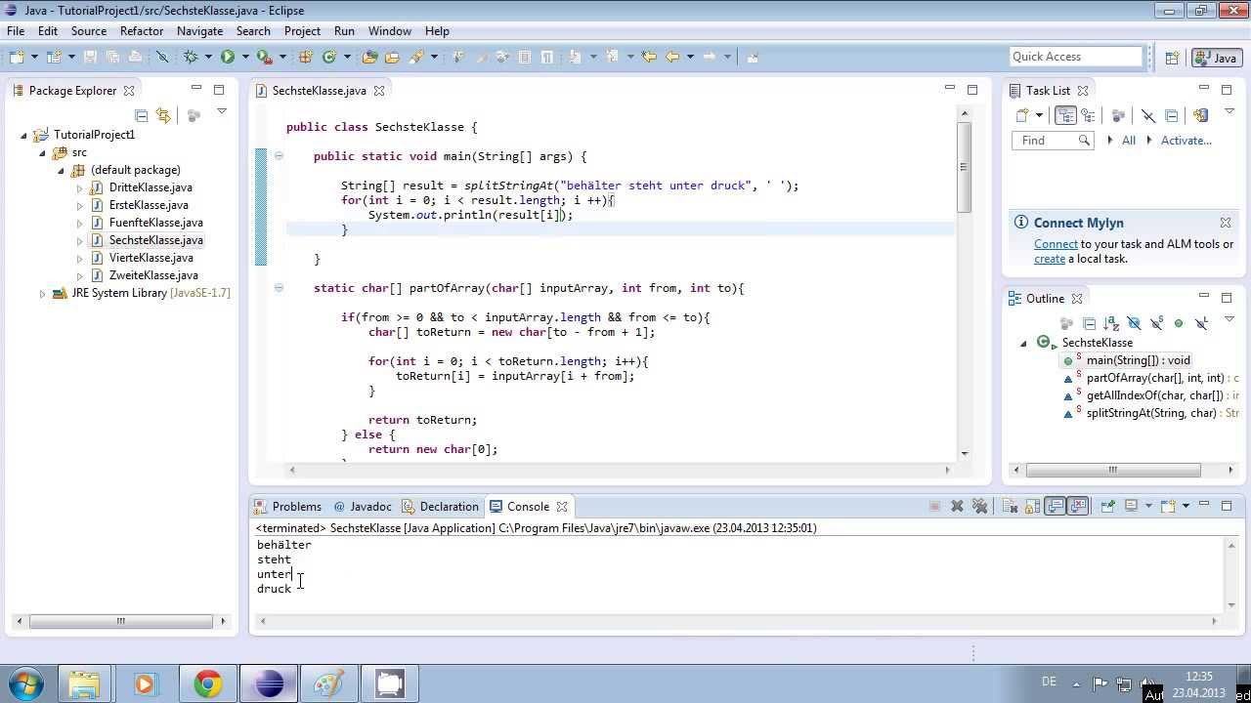Toggle Scroll Lock in the Console
Screen dimensions: 1251x703
[x=1032, y=506]
